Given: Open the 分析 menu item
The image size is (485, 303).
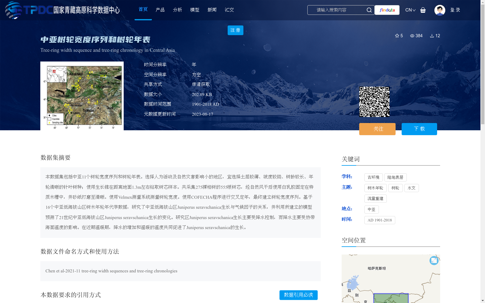Looking at the screenshot, I should pos(177,10).
